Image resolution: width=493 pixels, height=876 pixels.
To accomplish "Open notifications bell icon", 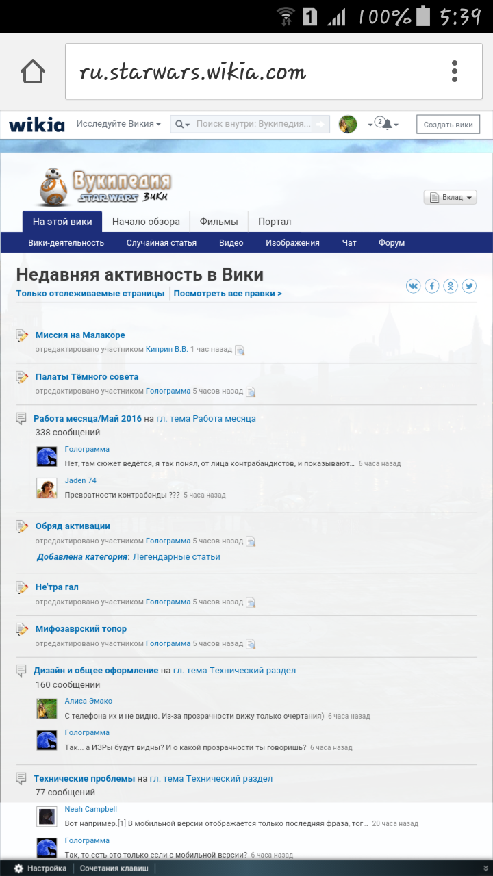I will pyautogui.click(x=387, y=125).
